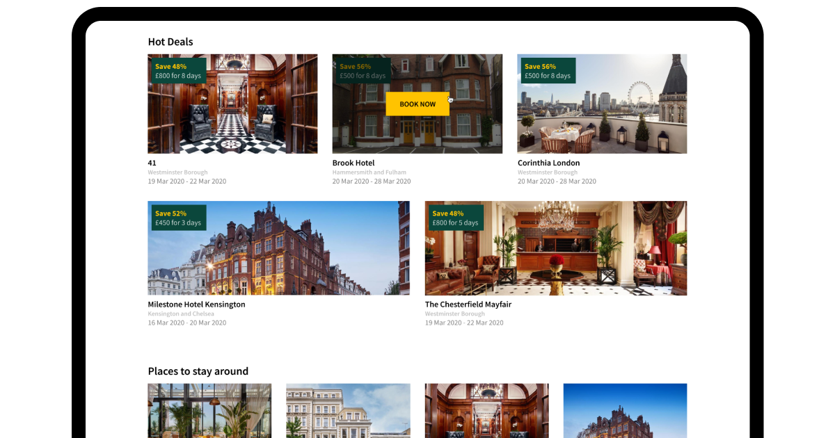The height and width of the screenshot is (438, 835).
Task: Click the BOOK NOW button on Brook Hotel
Action: 417,104
